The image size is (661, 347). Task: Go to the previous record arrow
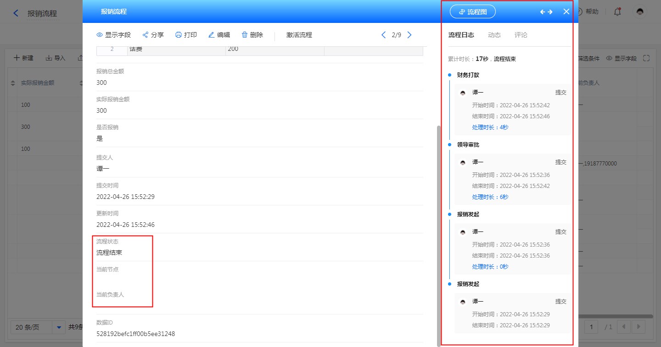pyautogui.click(x=384, y=35)
